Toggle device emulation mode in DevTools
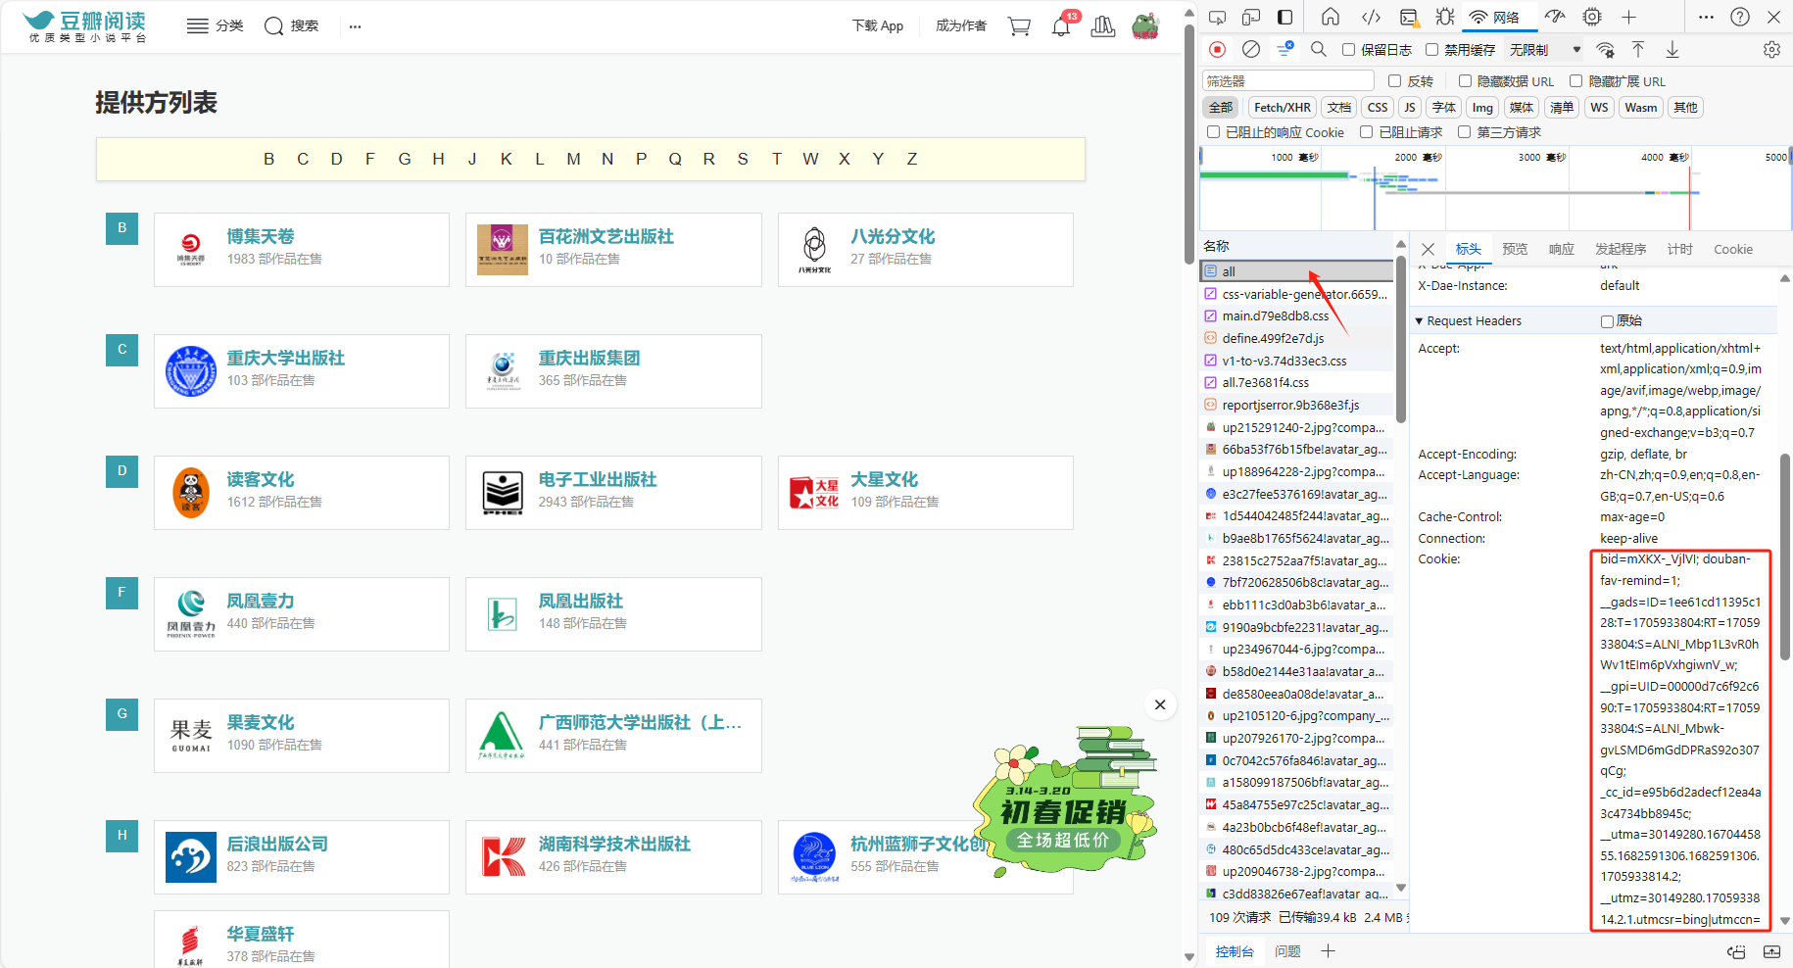This screenshot has height=968, width=1793. coord(1251,17)
